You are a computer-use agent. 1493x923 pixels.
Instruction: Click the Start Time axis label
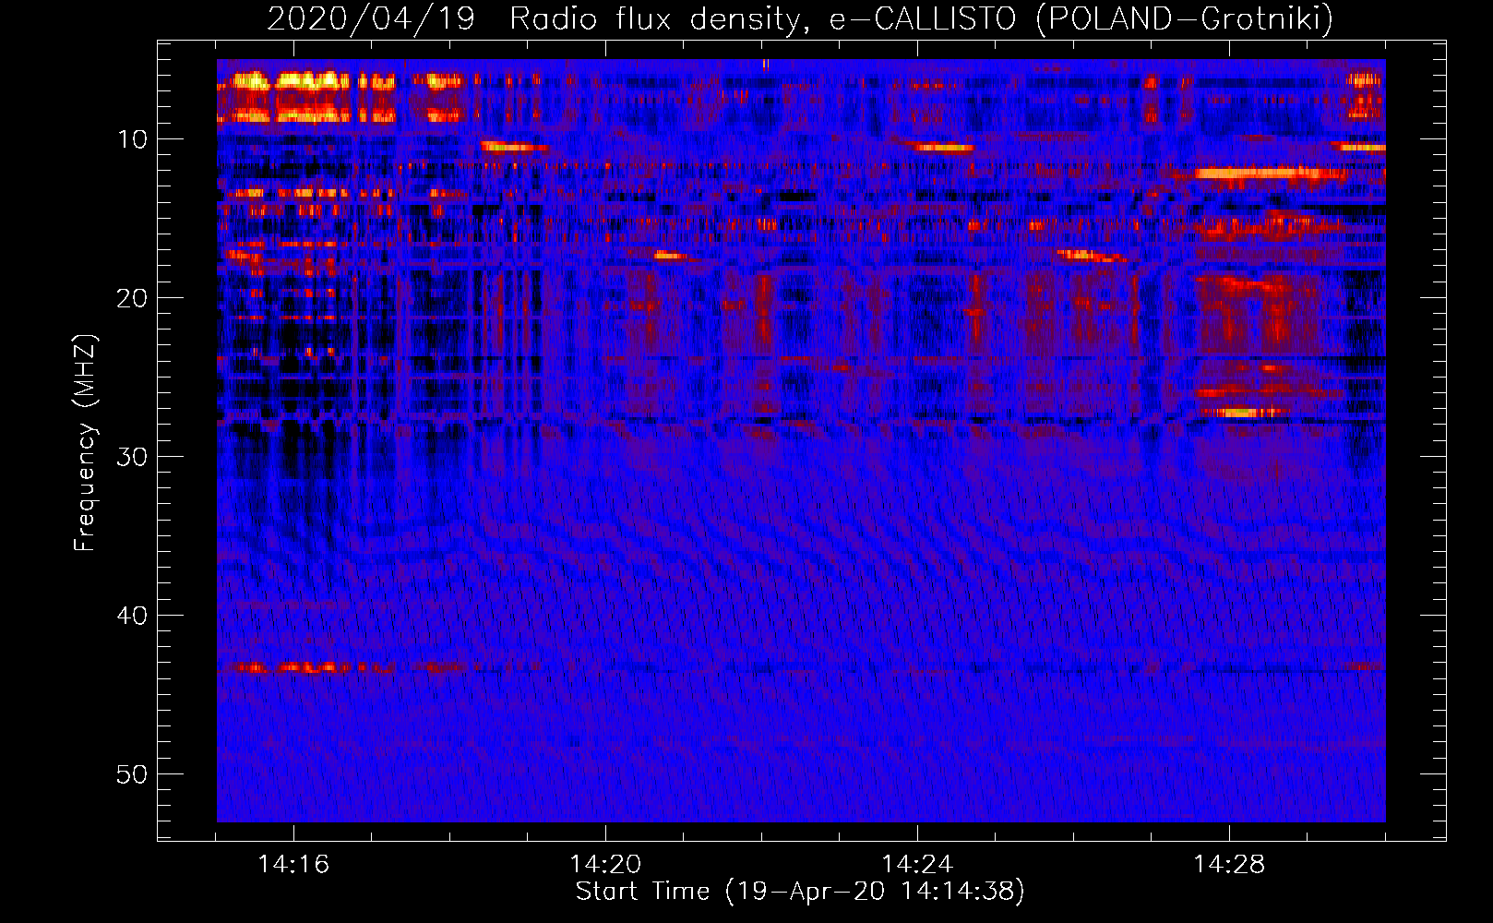coord(800,892)
